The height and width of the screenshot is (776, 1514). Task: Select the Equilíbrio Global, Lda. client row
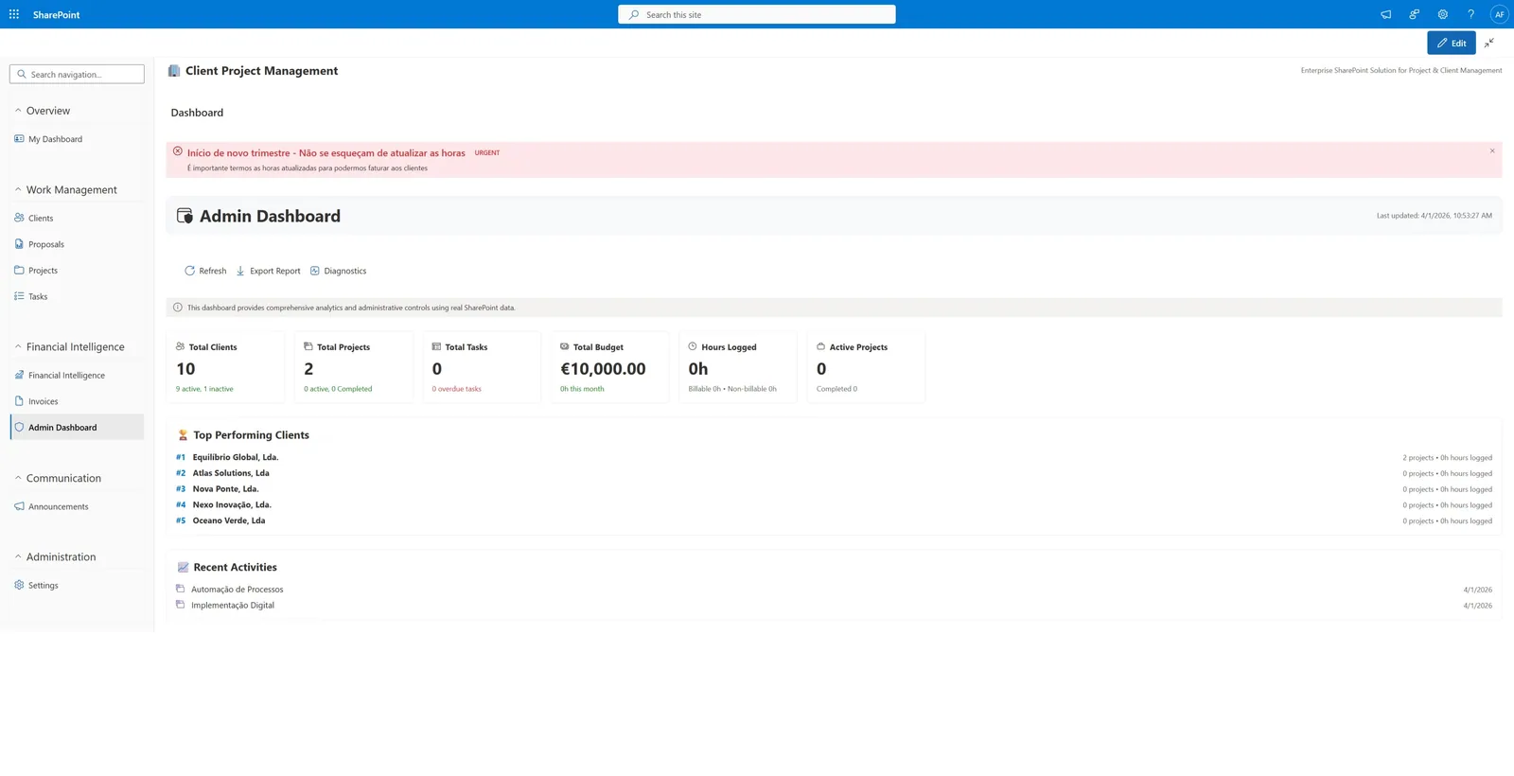click(x=834, y=457)
